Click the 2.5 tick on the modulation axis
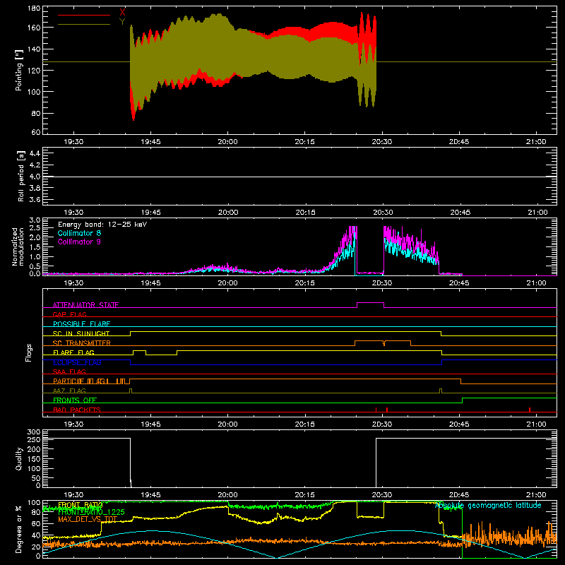This screenshot has width=565, height=565. (x=35, y=227)
